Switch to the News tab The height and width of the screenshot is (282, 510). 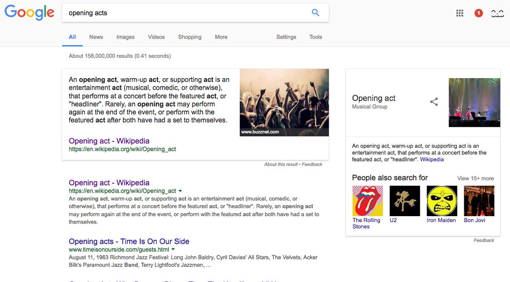coord(96,37)
